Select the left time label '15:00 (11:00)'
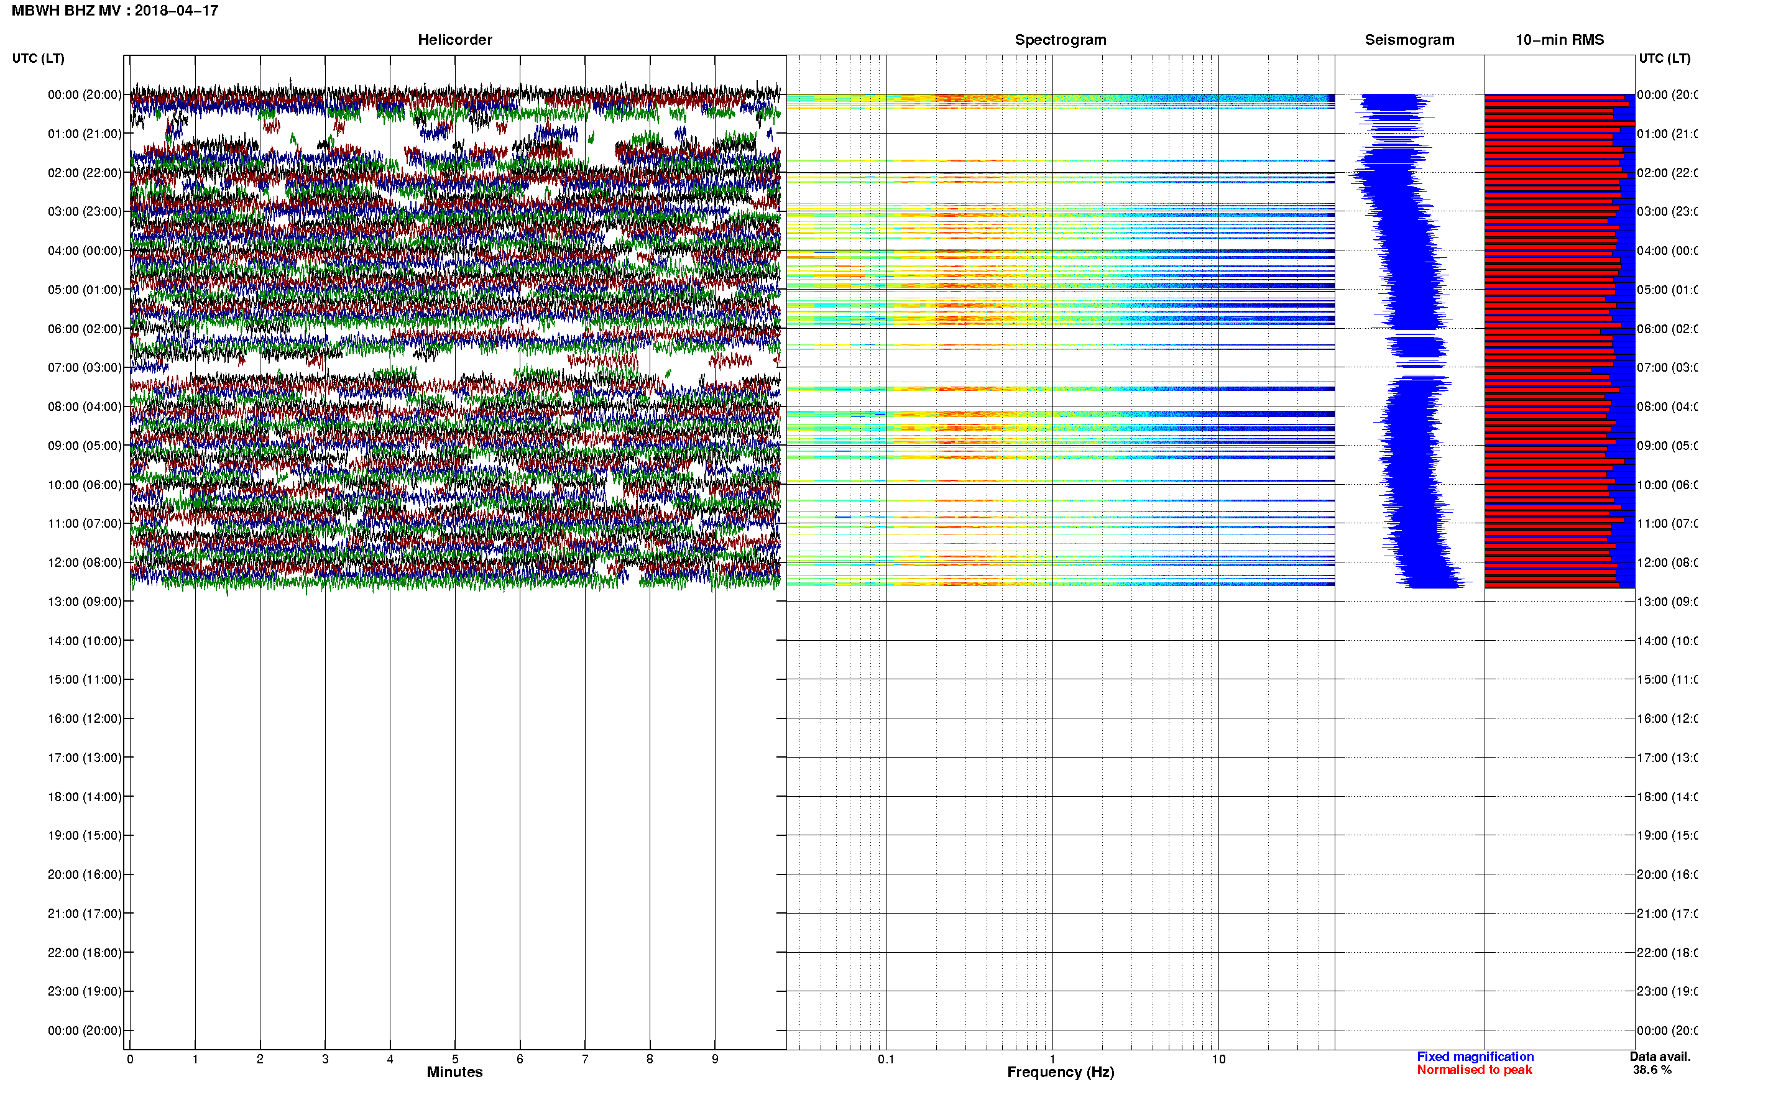The image size is (1768, 1105). (85, 680)
